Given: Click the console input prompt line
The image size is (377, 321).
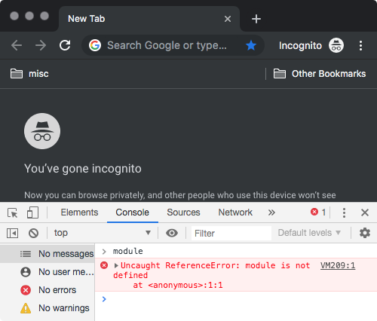Looking at the screenshot, I should 236,299.
